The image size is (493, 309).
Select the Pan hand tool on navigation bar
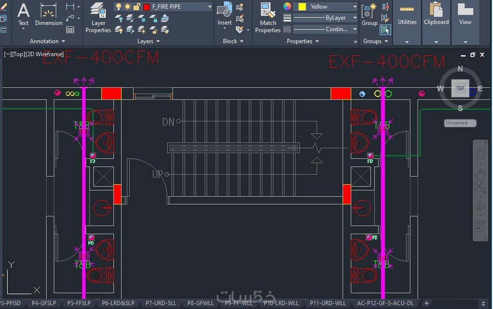pos(480,173)
